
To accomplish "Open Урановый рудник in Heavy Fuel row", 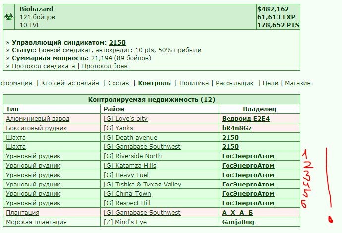I will 33,175.
